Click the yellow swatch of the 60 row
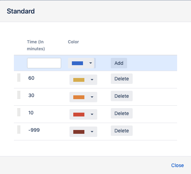Image resolution: width=191 pixels, height=174 pixels. coord(79,80)
